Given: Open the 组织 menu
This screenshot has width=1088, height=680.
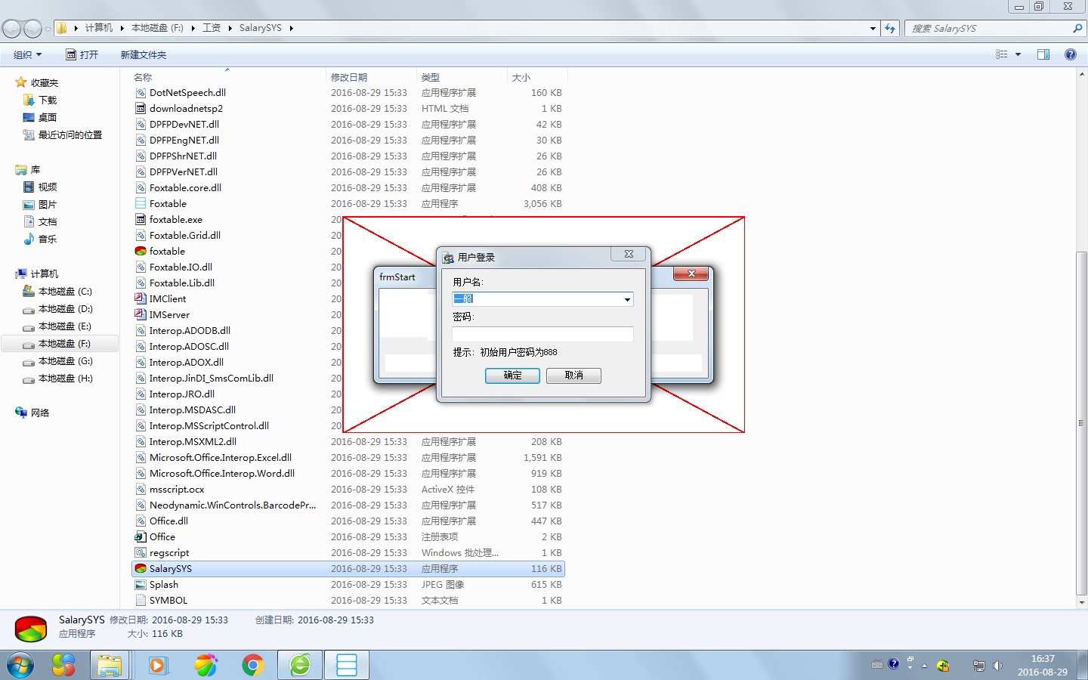Looking at the screenshot, I should point(27,54).
